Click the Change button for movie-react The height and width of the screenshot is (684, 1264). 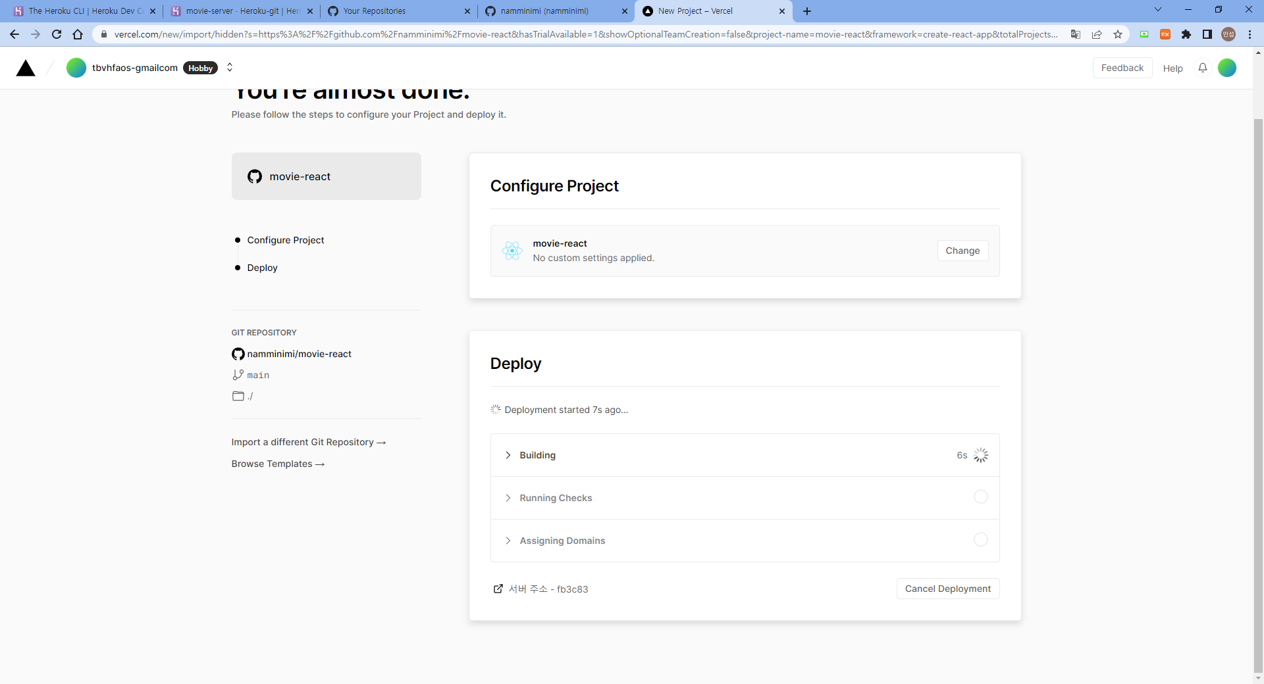pos(962,251)
